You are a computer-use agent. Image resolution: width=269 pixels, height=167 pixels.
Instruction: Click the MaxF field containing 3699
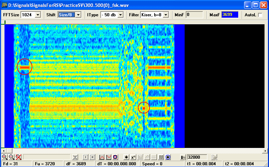pos(230,15)
